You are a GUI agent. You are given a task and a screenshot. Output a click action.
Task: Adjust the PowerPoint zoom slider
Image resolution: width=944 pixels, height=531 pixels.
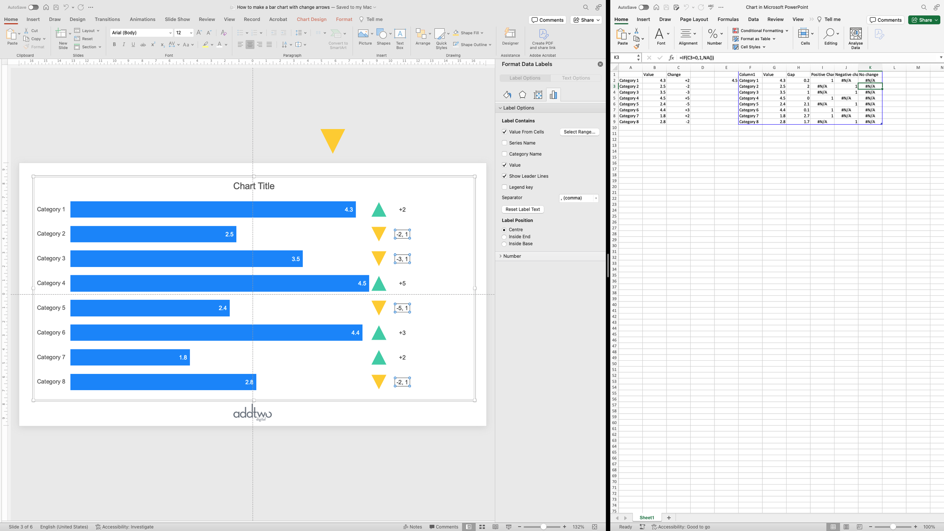[543, 527]
